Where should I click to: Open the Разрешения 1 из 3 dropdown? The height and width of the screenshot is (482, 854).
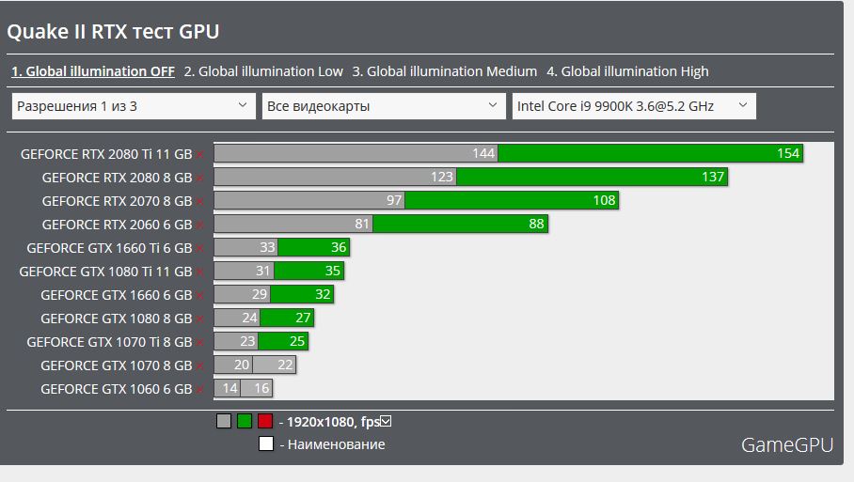coord(134,106)
